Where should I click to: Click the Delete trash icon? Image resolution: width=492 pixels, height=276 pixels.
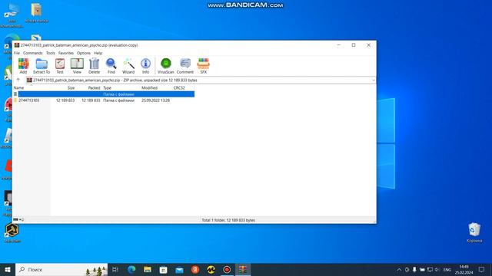tap(94, 66)
